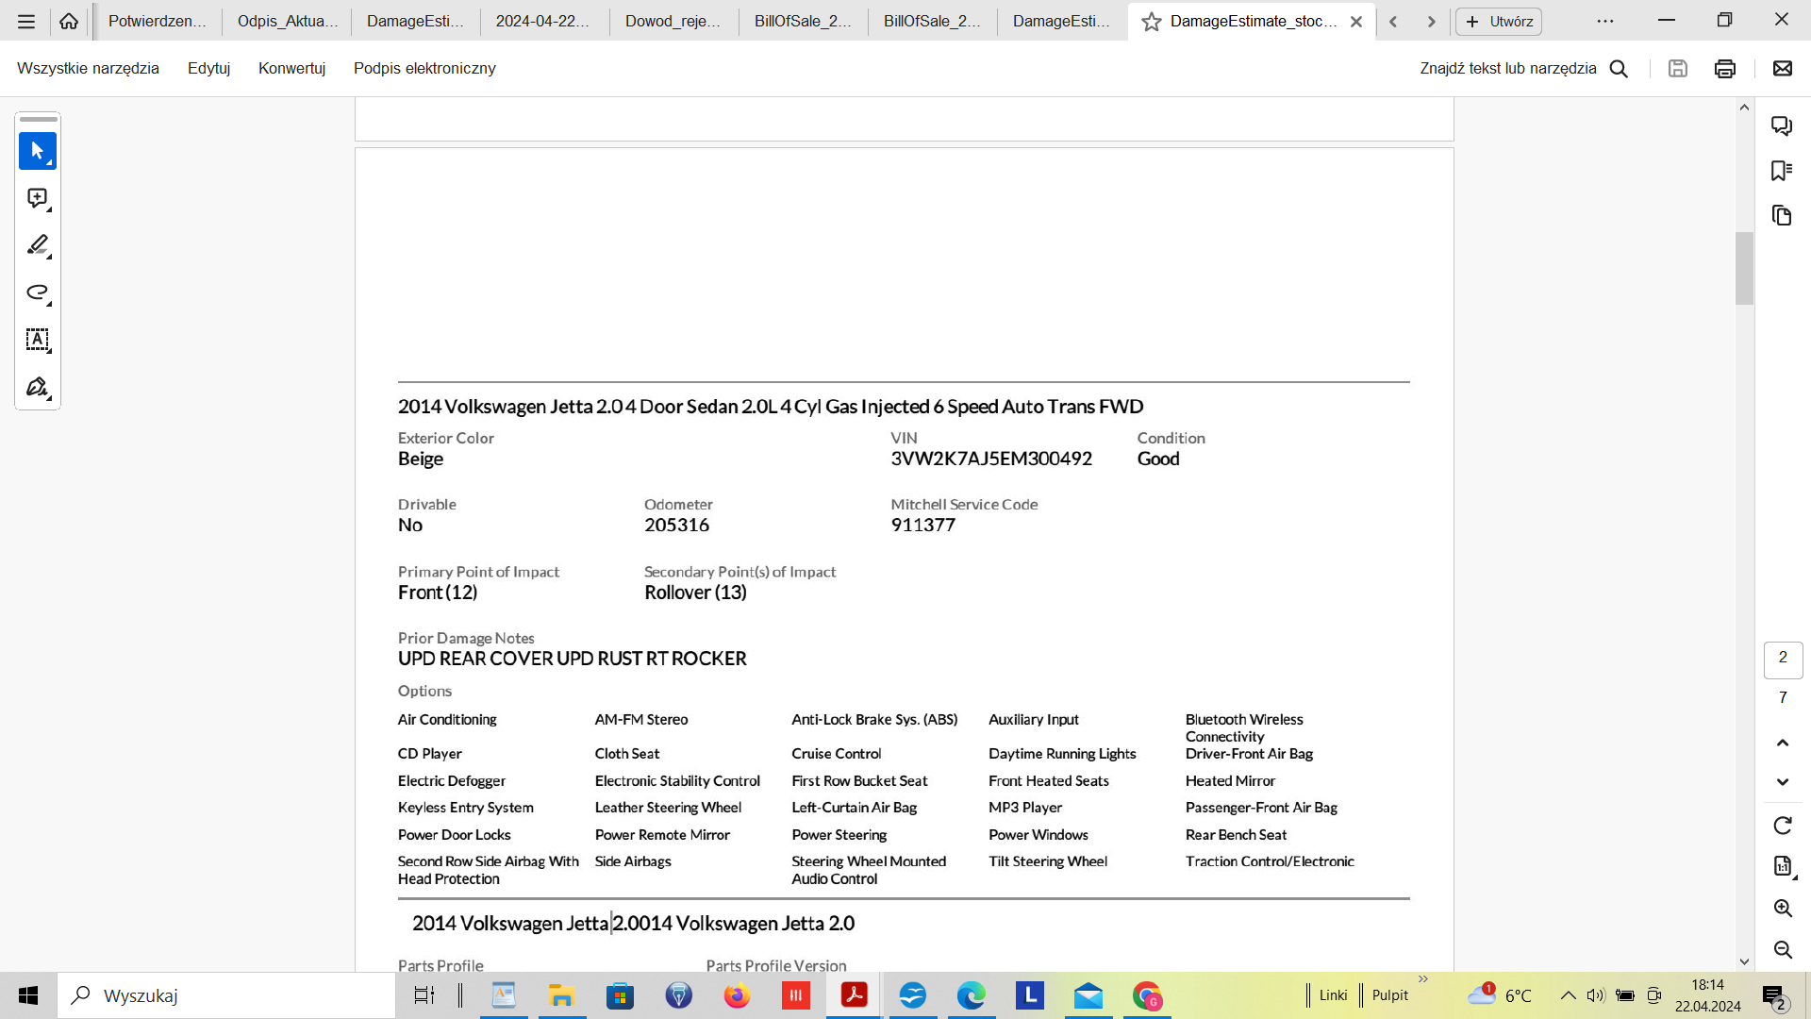This screenshot has width=1811, height=1019.
Task: Open Microsoft Store from taskbar
Action: click(x=620, y=995)
